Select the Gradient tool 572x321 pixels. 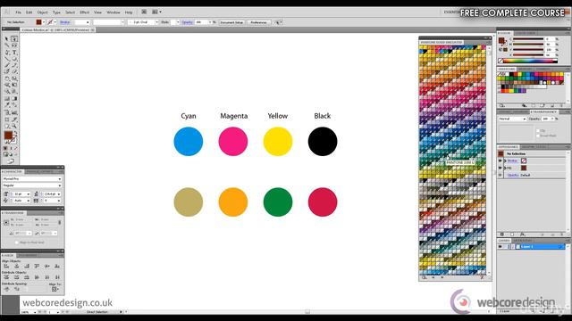(14, 98)
